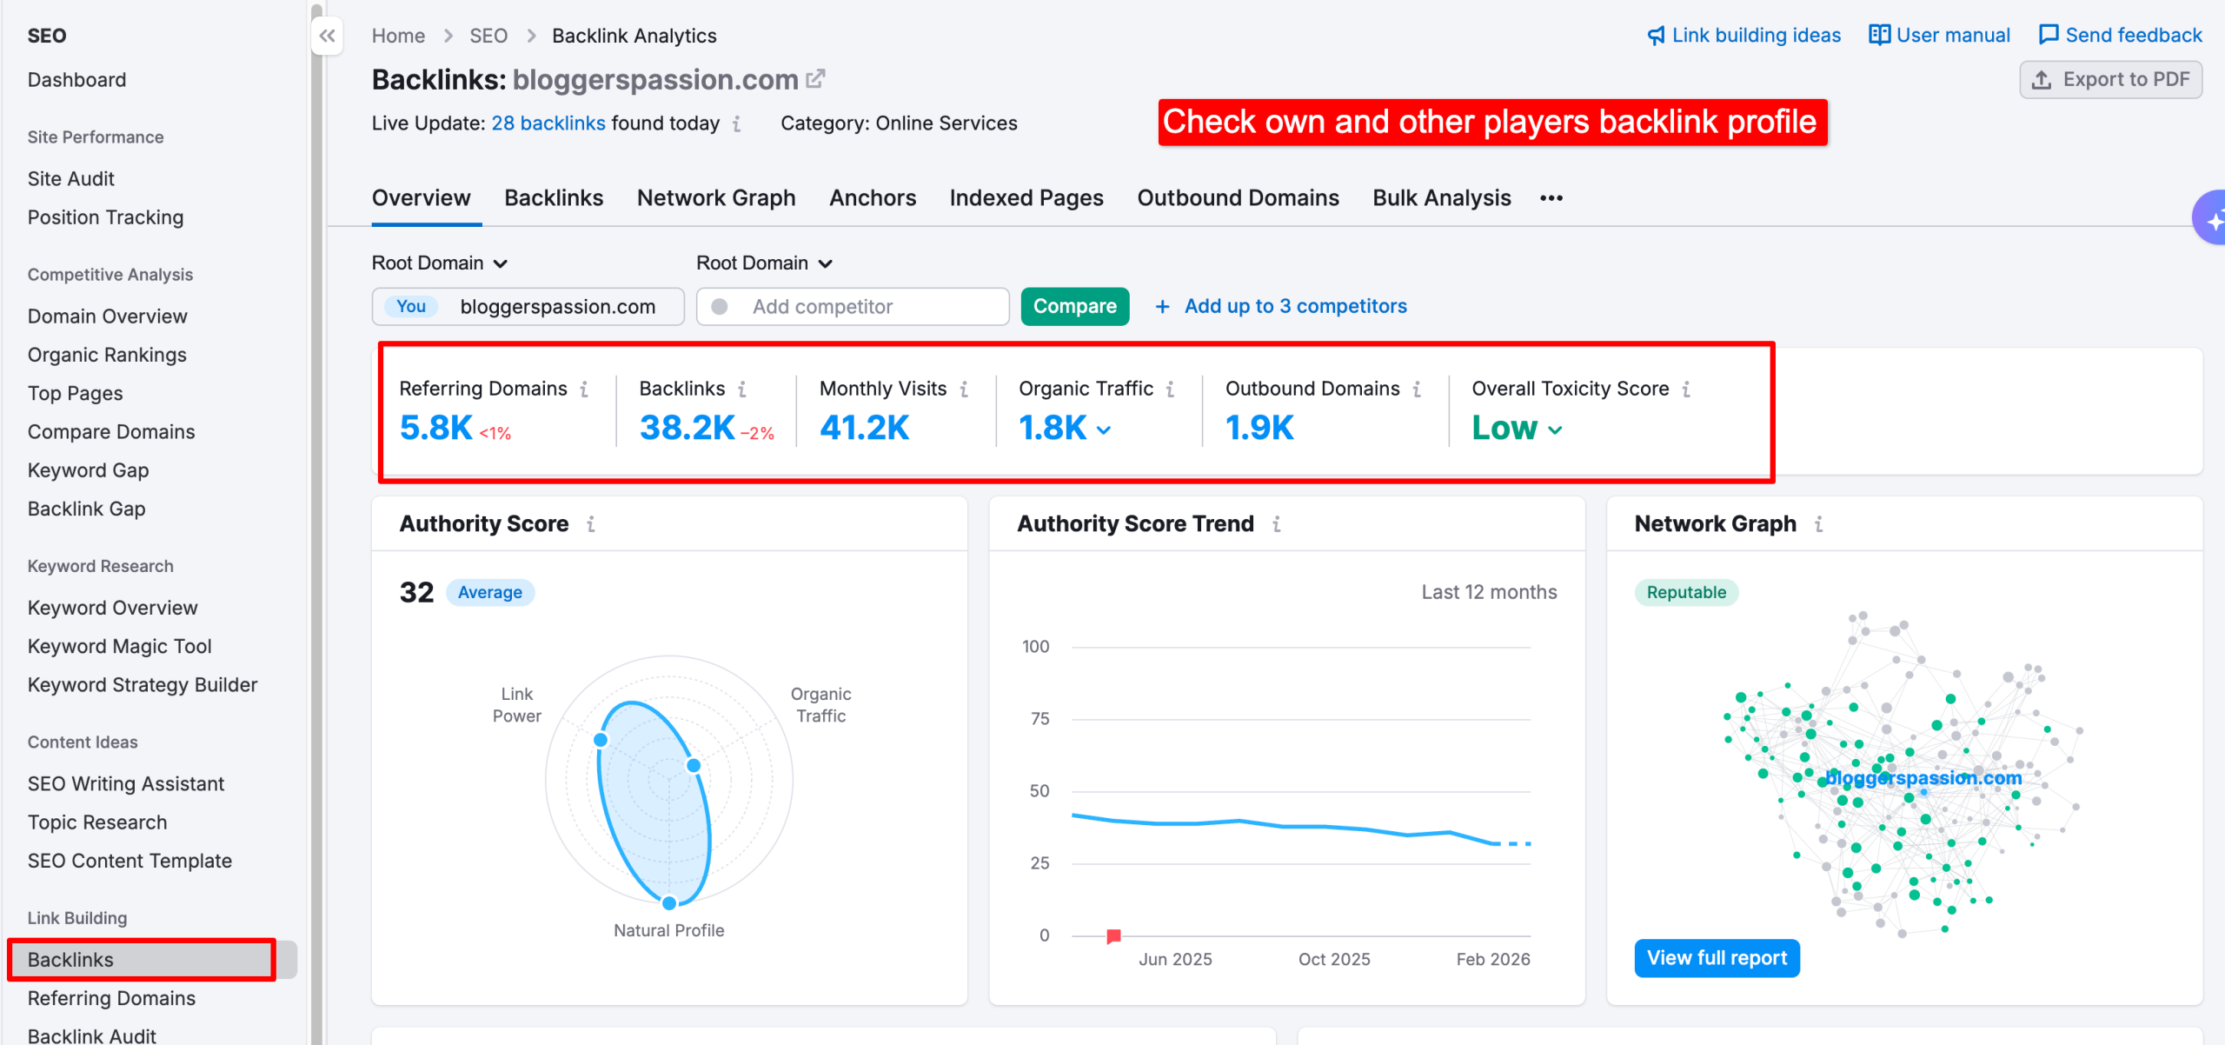This screenshot has height=1045, width=2225.
Task: Click the Overall Toxicity Score info icon
Action: pyautogui.click(x=1687, y=389)
